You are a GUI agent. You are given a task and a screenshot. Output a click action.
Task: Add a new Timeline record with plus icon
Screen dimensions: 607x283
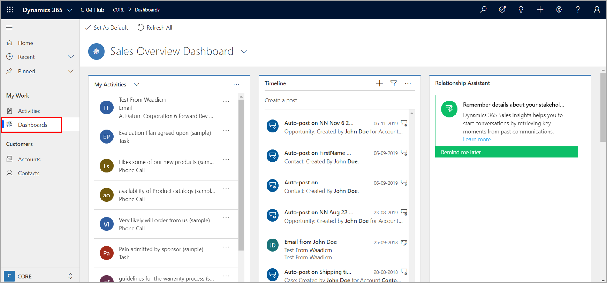pyautogui.click(x=379, y=83)
